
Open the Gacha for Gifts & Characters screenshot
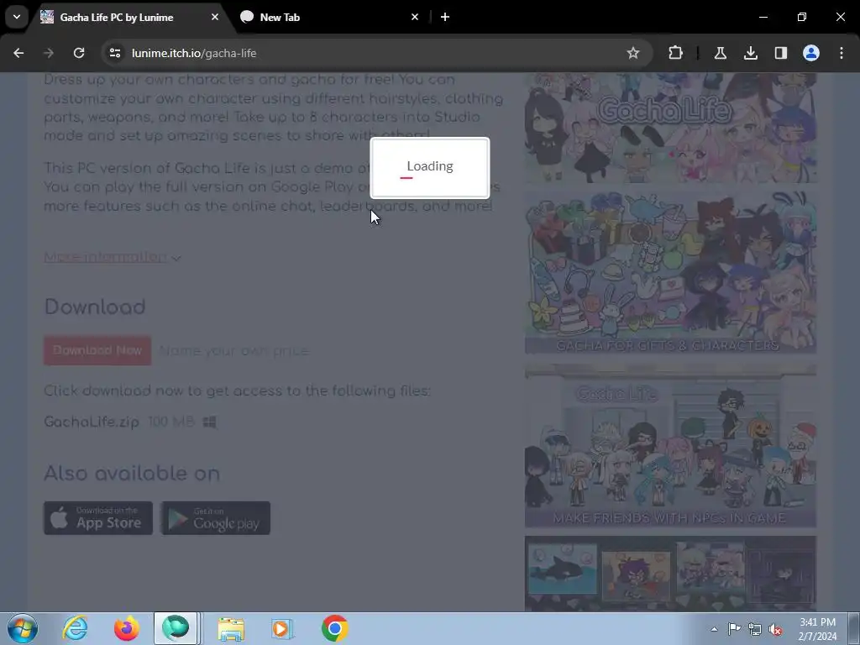(x=670, y=273)
